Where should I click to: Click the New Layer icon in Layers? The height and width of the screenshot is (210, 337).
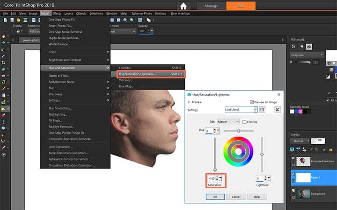pyautogui.click(x=292, y=149)
